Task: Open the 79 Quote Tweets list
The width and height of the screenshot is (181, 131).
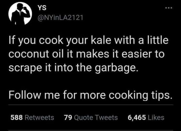Action: pyautogui.click(x=91, y=117)
